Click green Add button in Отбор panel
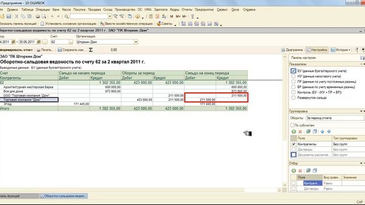 coord(294,171)
